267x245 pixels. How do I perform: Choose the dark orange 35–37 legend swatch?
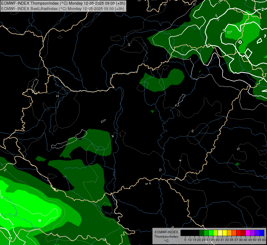tap(234, 233)
